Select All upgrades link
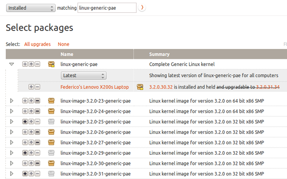Viewport: 287px width, 179px height. [x=37, y=44]
